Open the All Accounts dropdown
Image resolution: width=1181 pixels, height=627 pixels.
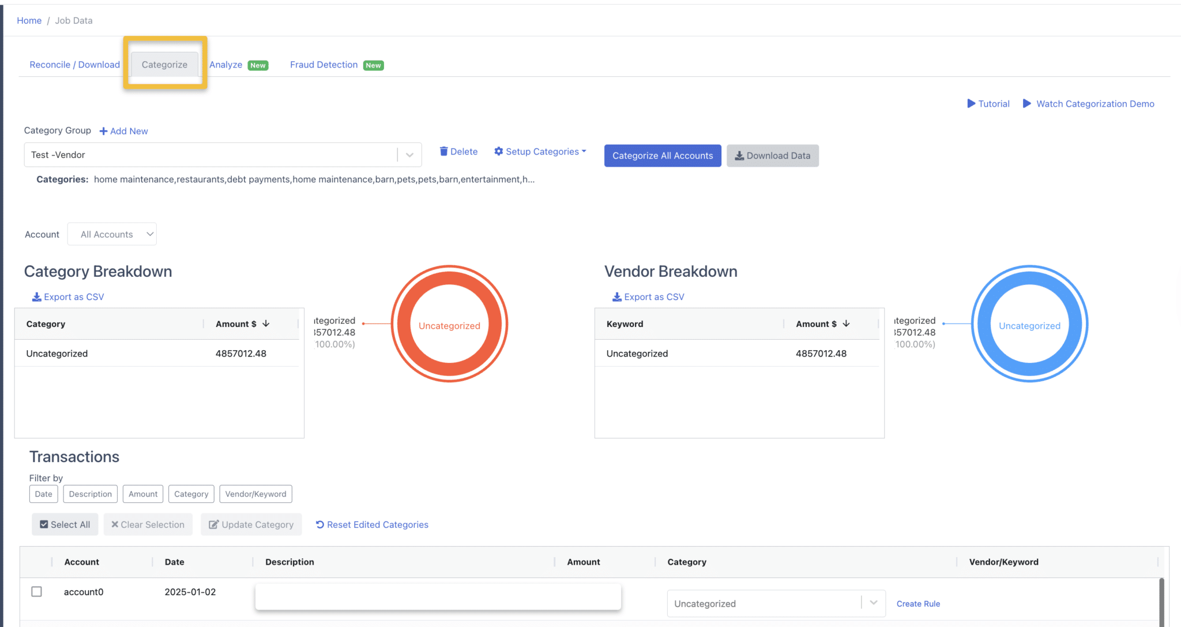[x=112, y=234]
